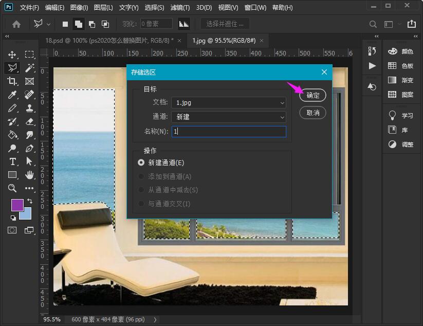Select the Move tool

[x=12, y=55]
